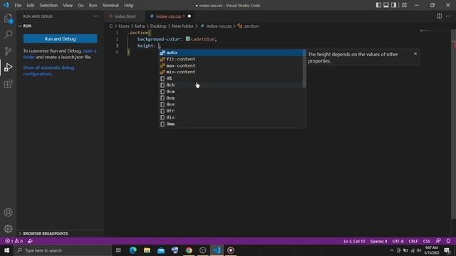The width and height of the screenshot is (456, 256).
Task: Click the feedback icon in status bar
Action: [x=438, y=241]
